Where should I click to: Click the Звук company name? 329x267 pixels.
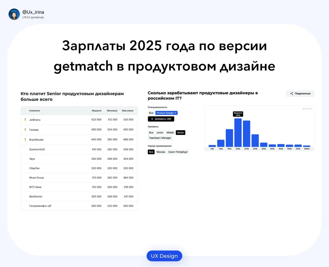[x=32, y=159]
